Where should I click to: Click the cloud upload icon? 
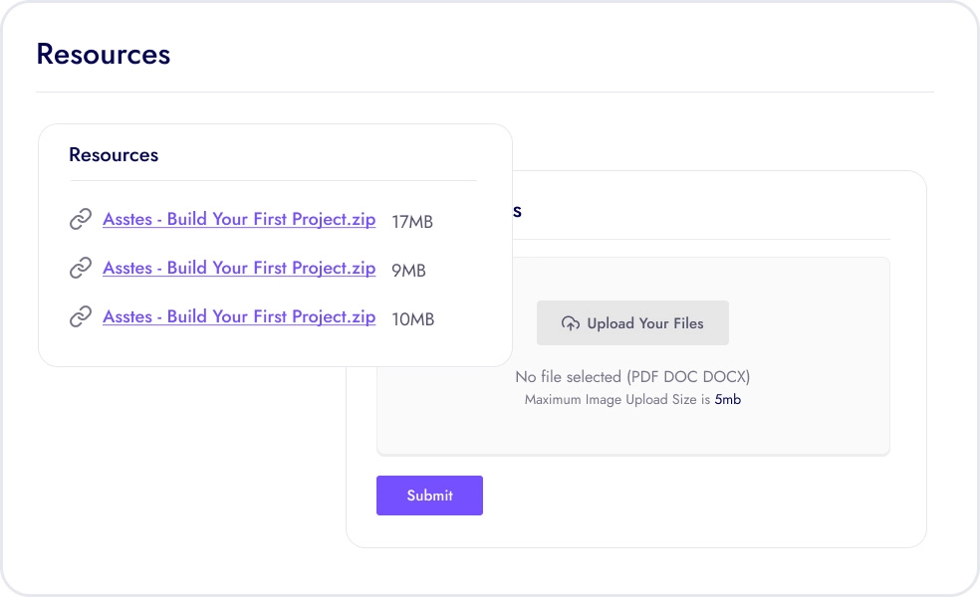tap(571, 323)
